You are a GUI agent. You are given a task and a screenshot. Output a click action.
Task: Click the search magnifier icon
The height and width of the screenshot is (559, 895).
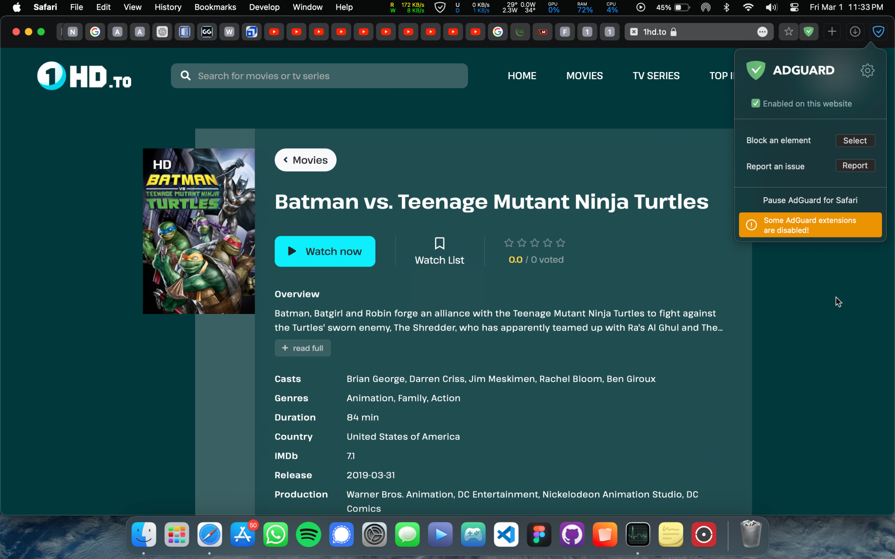coord(185,76)
